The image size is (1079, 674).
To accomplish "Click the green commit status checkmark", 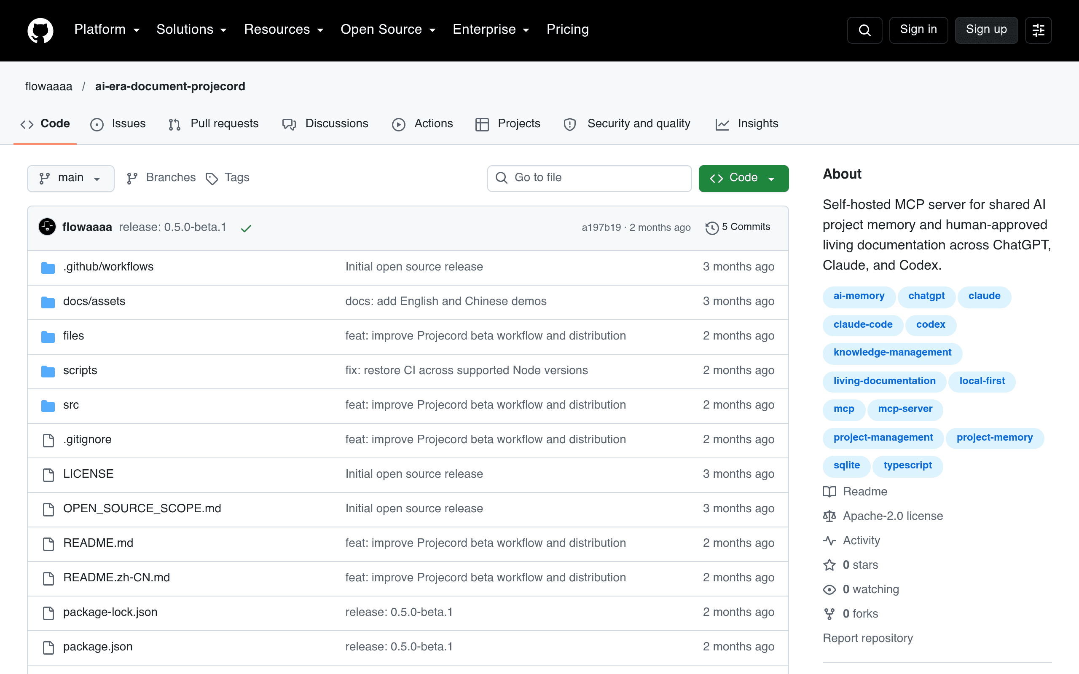I will pyautogui.click(x=246, y=228).
